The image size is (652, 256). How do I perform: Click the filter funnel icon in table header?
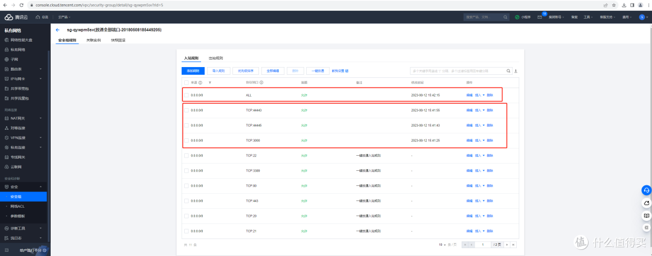(209, 83)
